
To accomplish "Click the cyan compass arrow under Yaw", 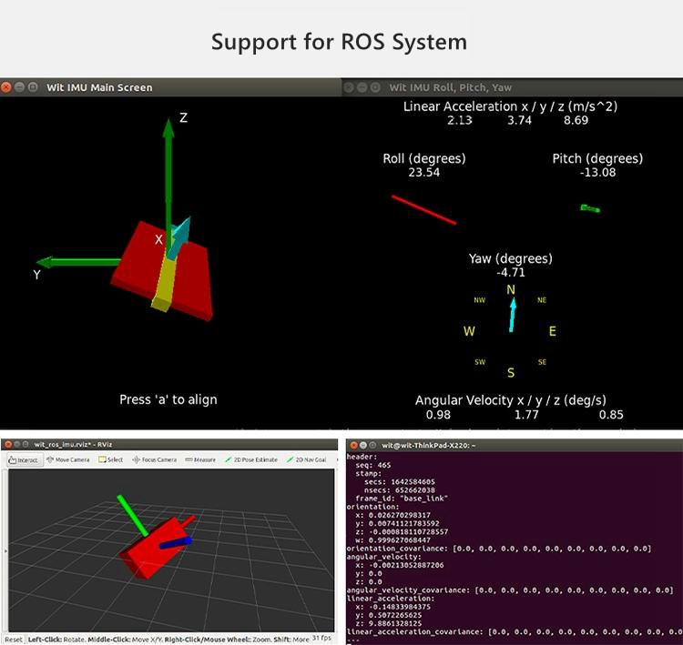I will 513,314.
